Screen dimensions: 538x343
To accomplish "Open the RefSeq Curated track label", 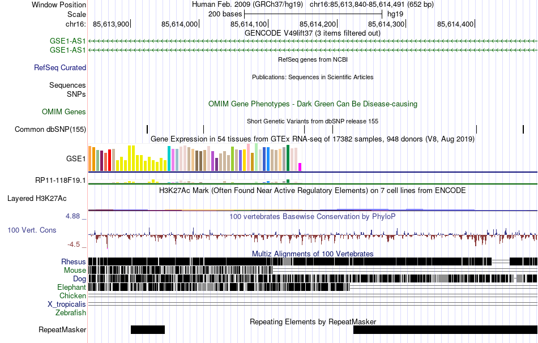I will 60,67.
